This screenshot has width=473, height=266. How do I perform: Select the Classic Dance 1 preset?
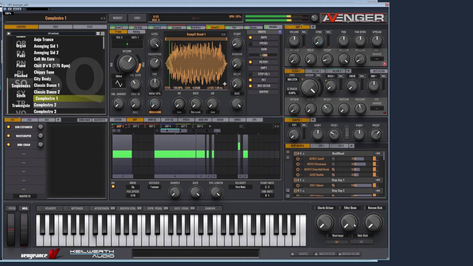point(47,85)
